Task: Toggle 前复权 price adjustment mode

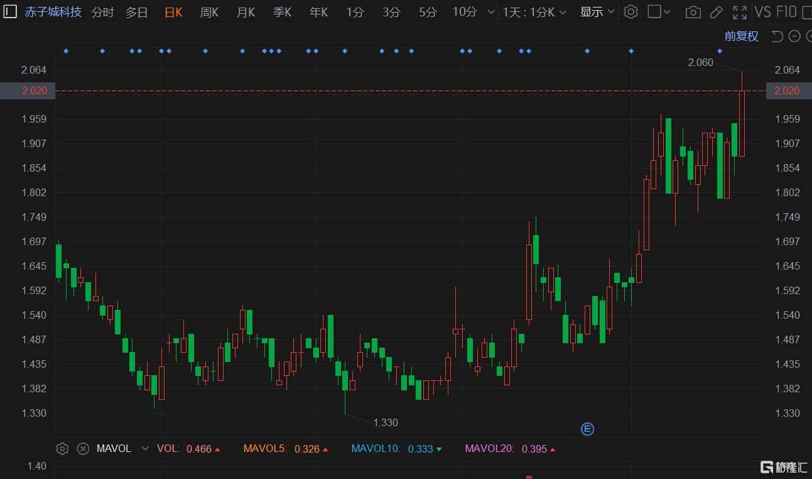Action: pos(742,36)
